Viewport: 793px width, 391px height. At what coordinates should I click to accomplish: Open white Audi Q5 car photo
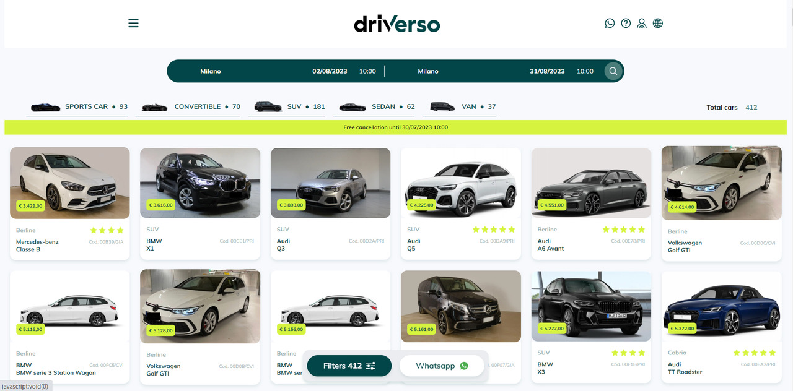(x=461, y=183)
